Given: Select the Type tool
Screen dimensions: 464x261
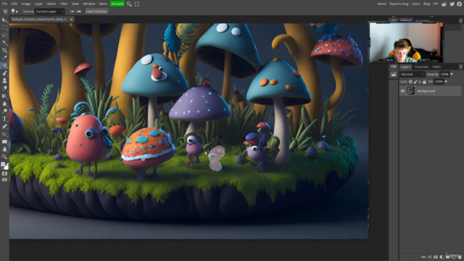Looking at the screenshot, I should coord(4,119).
